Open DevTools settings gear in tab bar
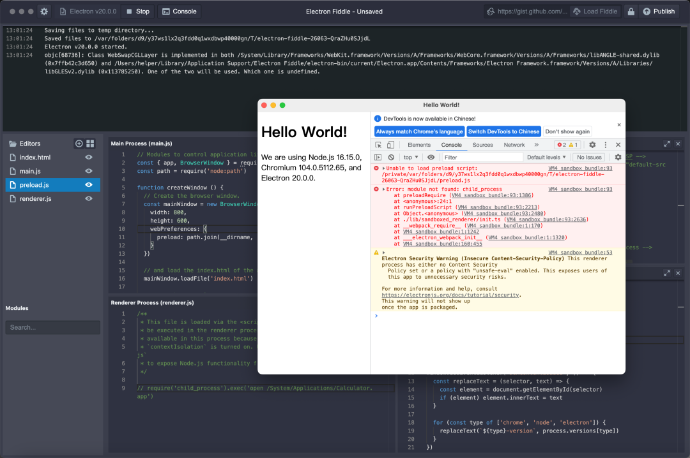The width and height of the screenshot is (690, 458). click(x=592, y=145)
